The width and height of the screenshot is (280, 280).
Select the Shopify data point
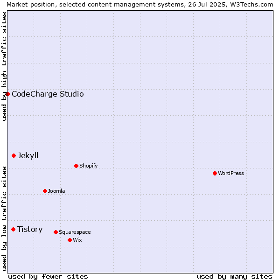[76, 166]
